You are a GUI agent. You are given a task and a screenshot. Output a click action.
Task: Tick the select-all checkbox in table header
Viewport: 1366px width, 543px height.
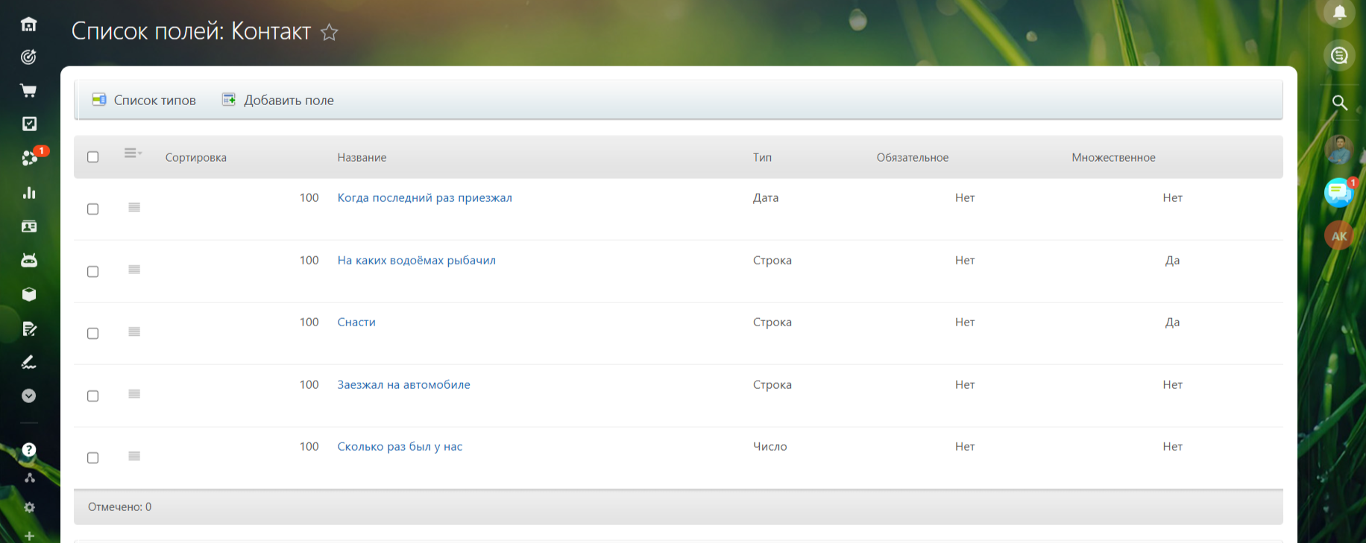point(93,157)
